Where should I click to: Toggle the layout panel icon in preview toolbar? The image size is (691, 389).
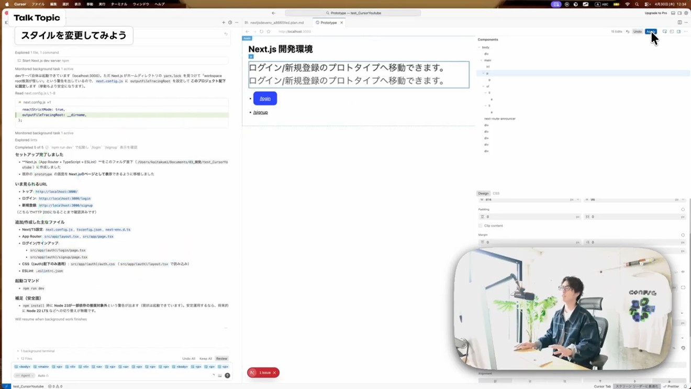[672, 31]
